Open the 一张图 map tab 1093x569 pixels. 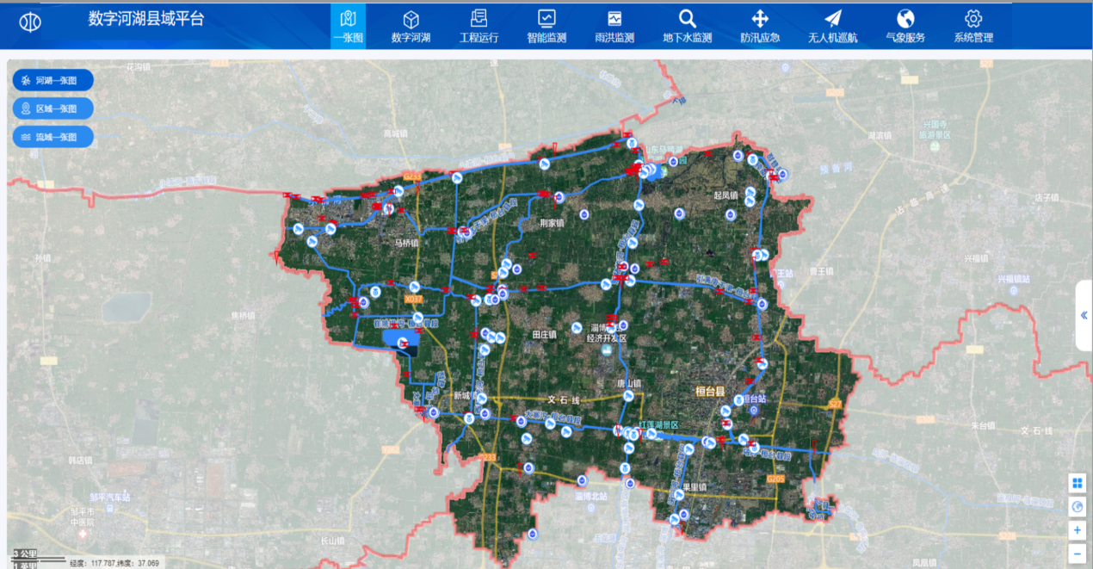[348, 26]
